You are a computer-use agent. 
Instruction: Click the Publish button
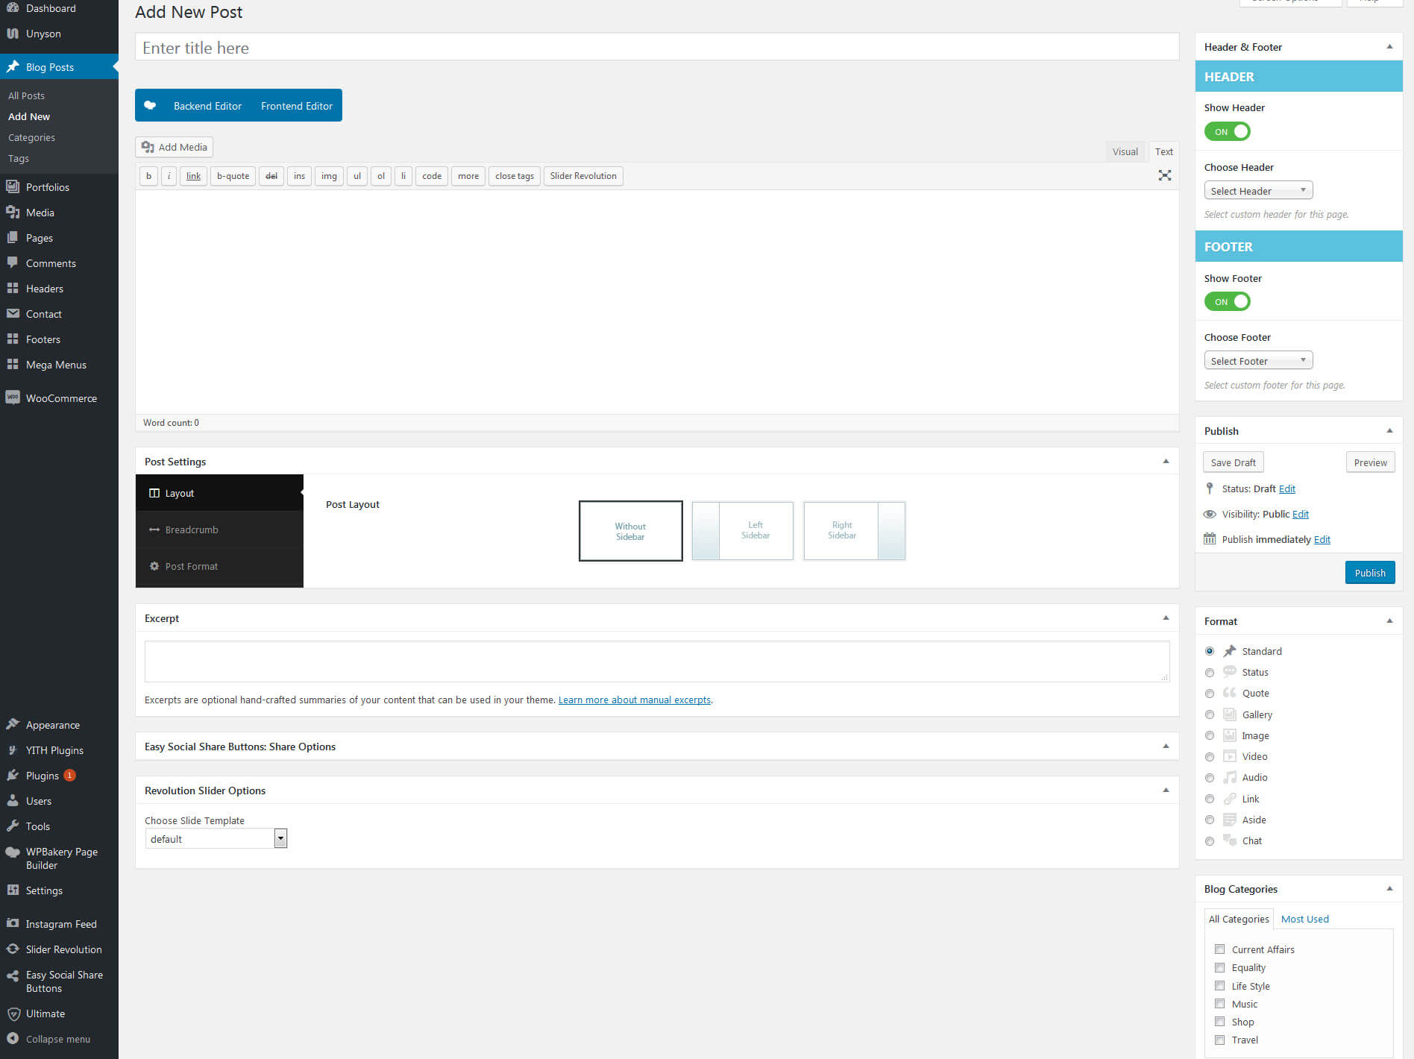(1370, 572)
